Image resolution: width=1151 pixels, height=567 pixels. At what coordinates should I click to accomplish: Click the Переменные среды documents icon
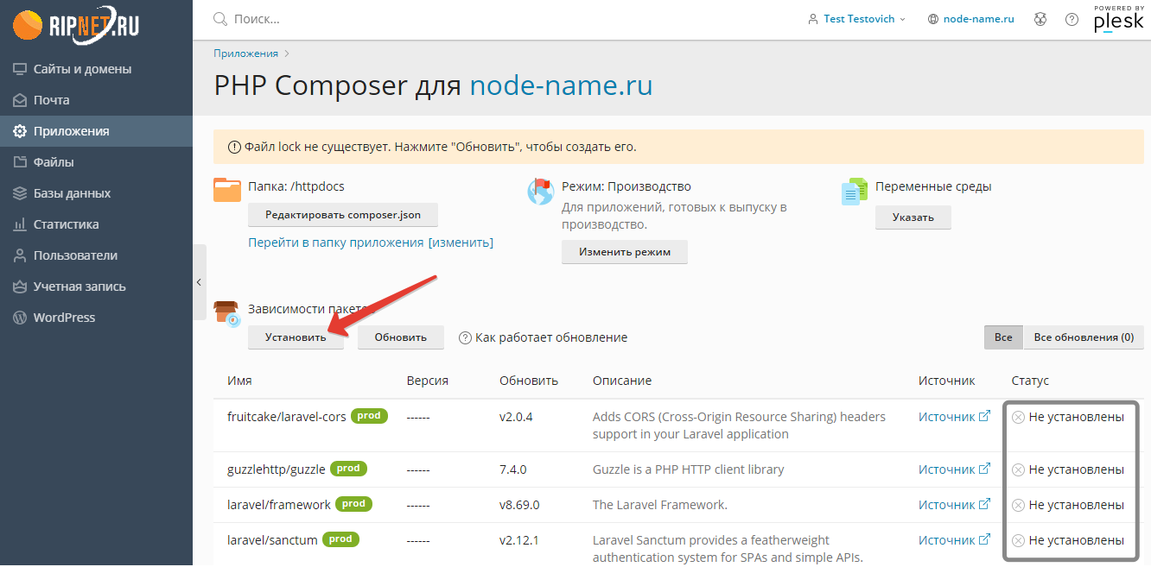[x=855, y=192]
